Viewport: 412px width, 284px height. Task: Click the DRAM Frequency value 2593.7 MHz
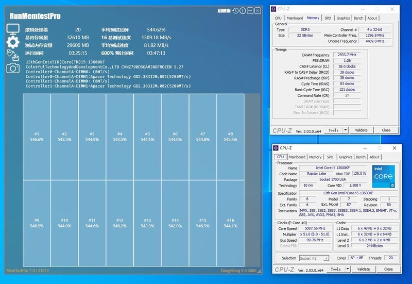click(347, 55)
